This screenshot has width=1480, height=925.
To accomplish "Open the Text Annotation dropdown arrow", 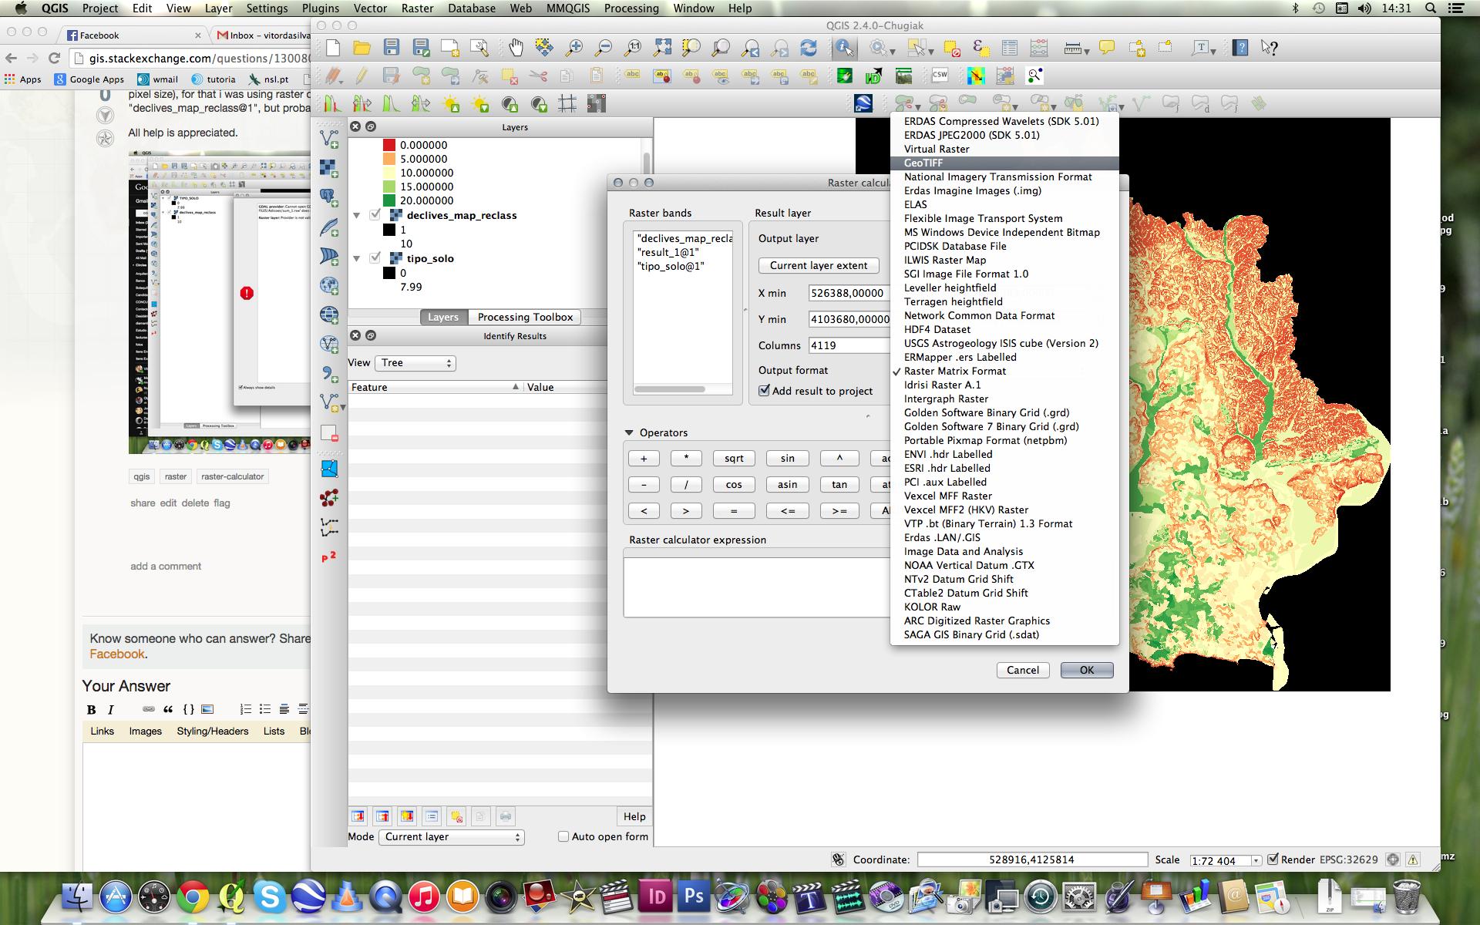I will pos(1213,52).
